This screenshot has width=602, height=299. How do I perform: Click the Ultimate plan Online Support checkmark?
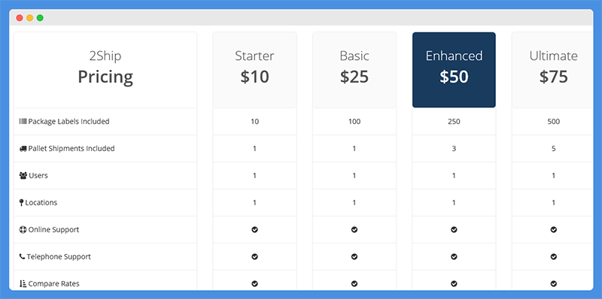554,230
